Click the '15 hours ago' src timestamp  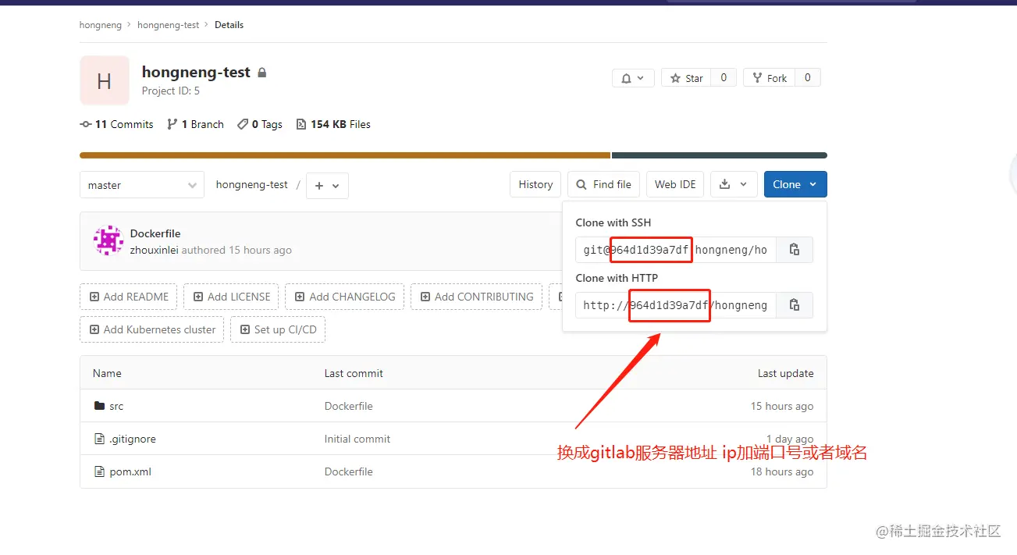(x=782, y=406)
